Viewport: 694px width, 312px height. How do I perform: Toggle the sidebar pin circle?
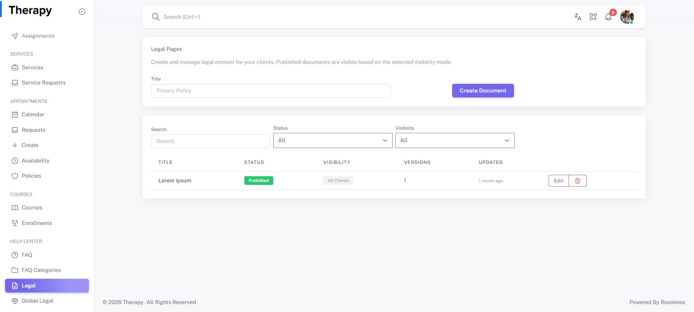82,12
